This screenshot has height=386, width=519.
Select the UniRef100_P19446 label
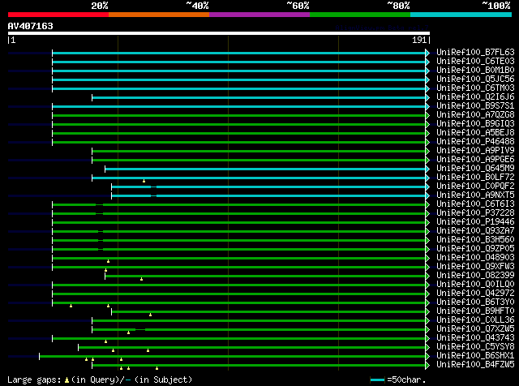tap(475, 222)
